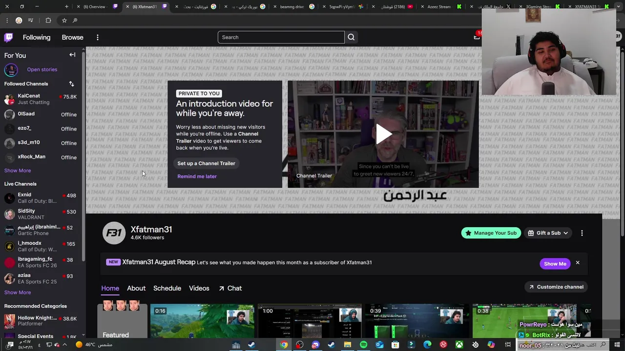This screenshot has width=625, height=351.
Task: Expand the Gift a Sub dropdown
Action: pos(548,233)
